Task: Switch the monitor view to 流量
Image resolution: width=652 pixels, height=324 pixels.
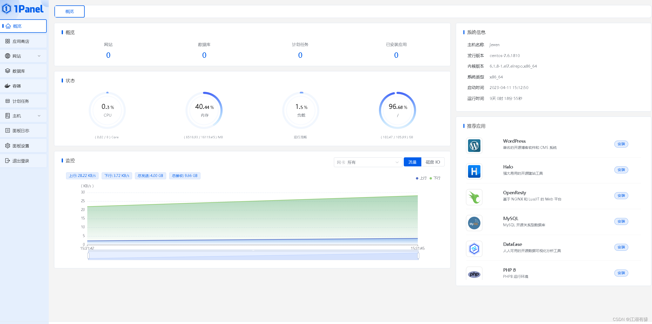Action: [412, 162]
